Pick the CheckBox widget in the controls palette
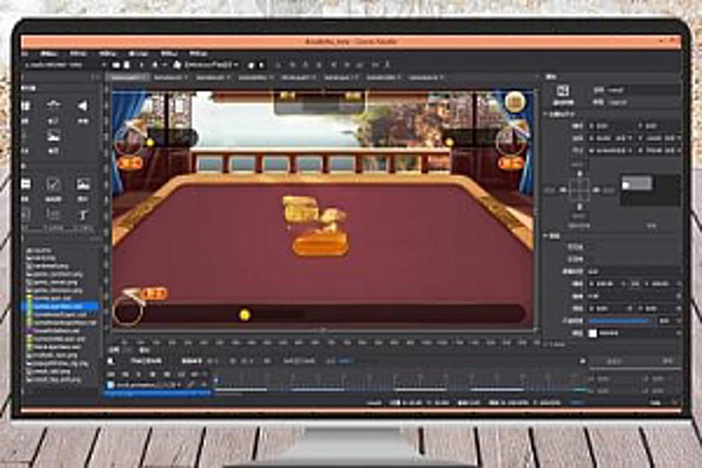702x468 pixels. coord(54,184)
